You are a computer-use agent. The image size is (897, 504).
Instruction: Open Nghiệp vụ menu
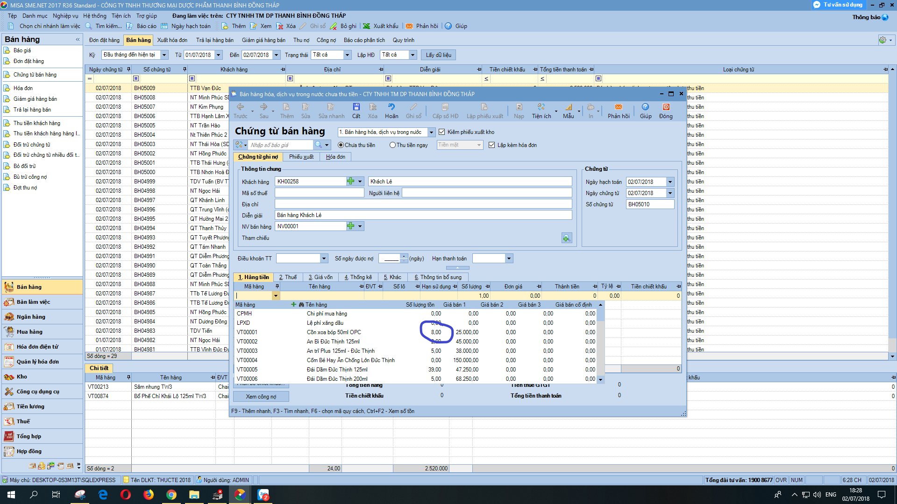click(65, 16)
